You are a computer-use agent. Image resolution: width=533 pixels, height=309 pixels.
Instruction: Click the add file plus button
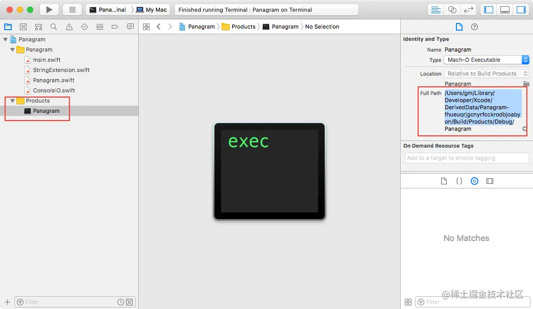pyautogui.click(x=7, y=302)
